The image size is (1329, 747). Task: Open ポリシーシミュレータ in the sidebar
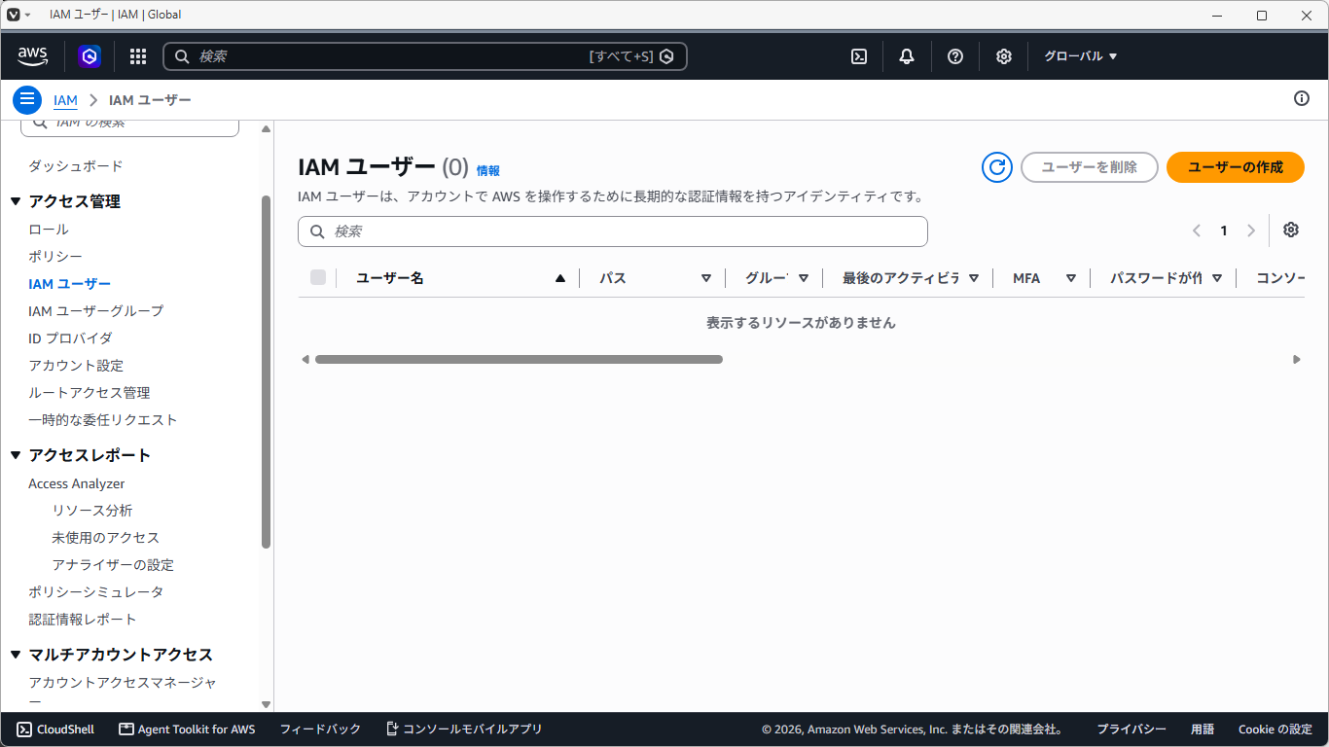click(x=96, y=592)
